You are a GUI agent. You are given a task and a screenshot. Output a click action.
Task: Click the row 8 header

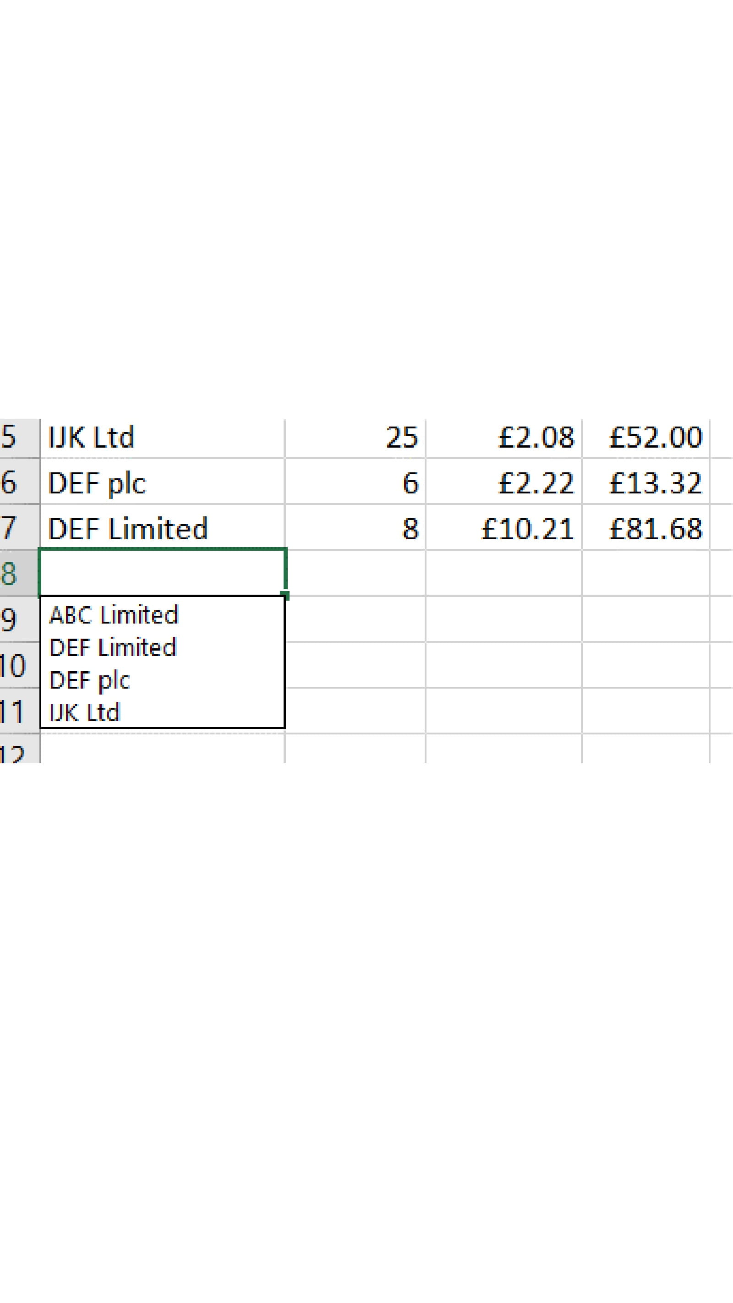pyautogui.click(x=15, y=573)
